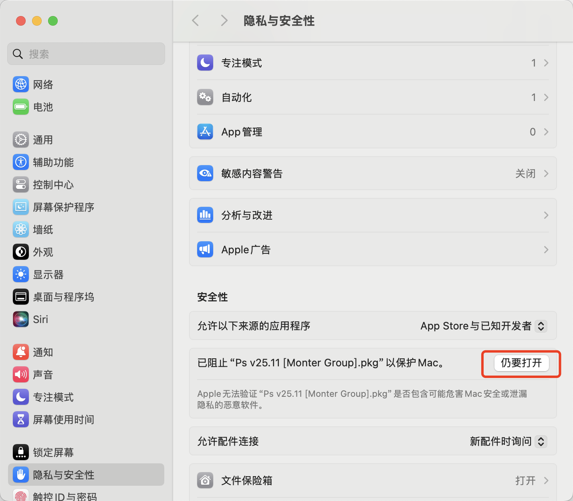The image size is (573, 501).
Task: Click the Wallpaper flower icon
Action: (x=21, y=230)
